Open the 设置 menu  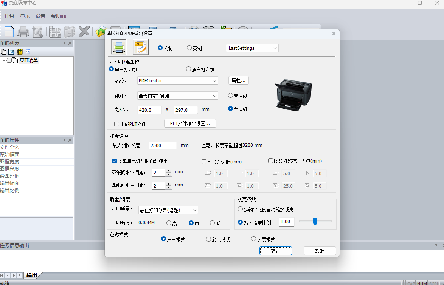click(x=40, y=16)
